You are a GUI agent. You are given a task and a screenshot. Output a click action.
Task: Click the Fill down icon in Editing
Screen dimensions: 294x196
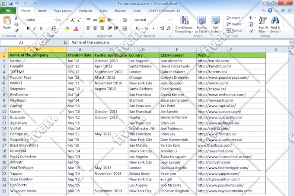pos(251,24)
